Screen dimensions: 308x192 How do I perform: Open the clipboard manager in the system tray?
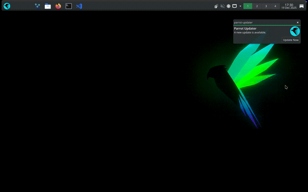(x=216, y=6)
